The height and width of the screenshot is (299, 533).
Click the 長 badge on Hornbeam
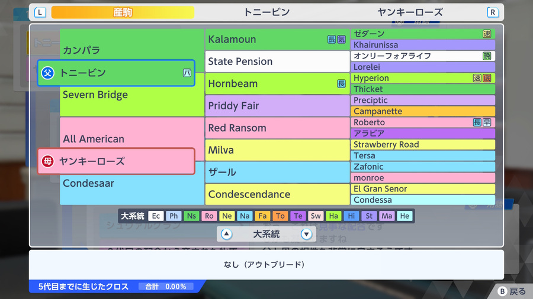pyautogui.click(x=341, y=84)
